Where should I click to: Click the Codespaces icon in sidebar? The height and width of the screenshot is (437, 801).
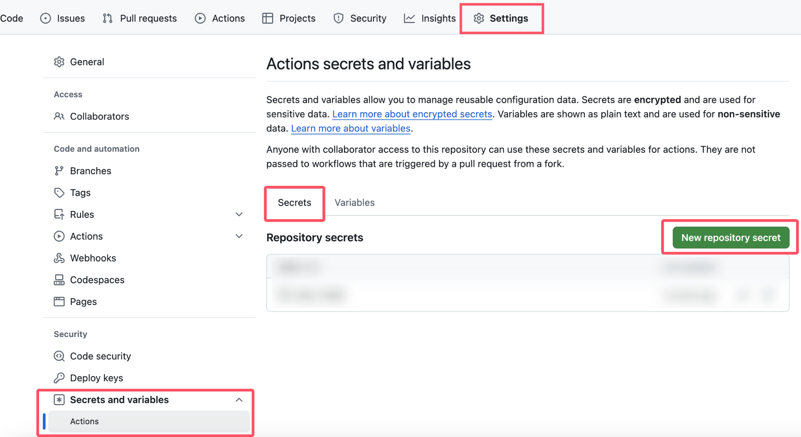pyautogui.click(x=59, y=280)
